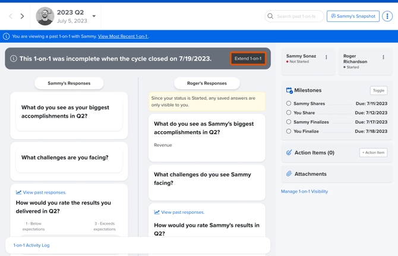Image resolution: width=398 pixels, height=256 pixels.
Task: Open Sammy's Snapshot
Action: (x=353, y=17)
